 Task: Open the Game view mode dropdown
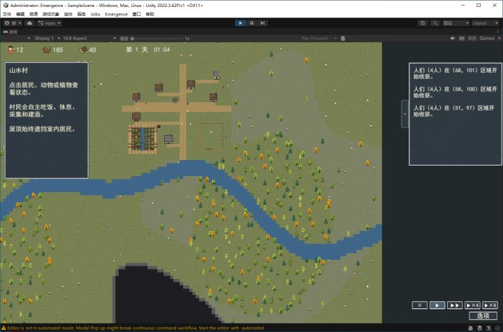(x=16, y=38)
